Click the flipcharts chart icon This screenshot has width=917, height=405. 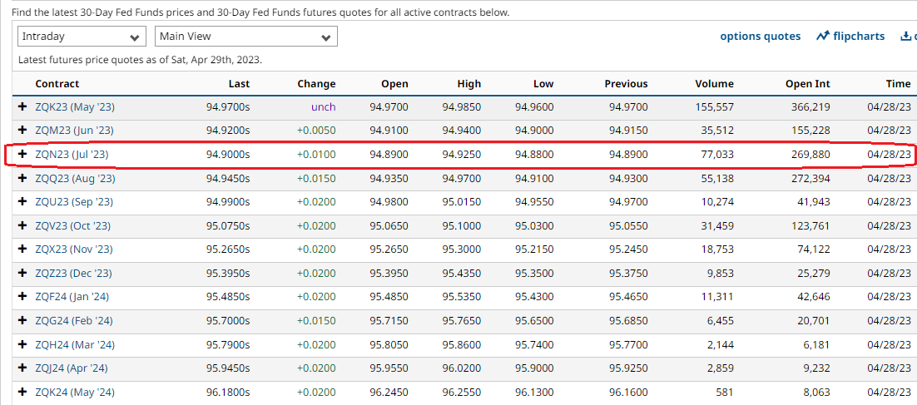823,36
